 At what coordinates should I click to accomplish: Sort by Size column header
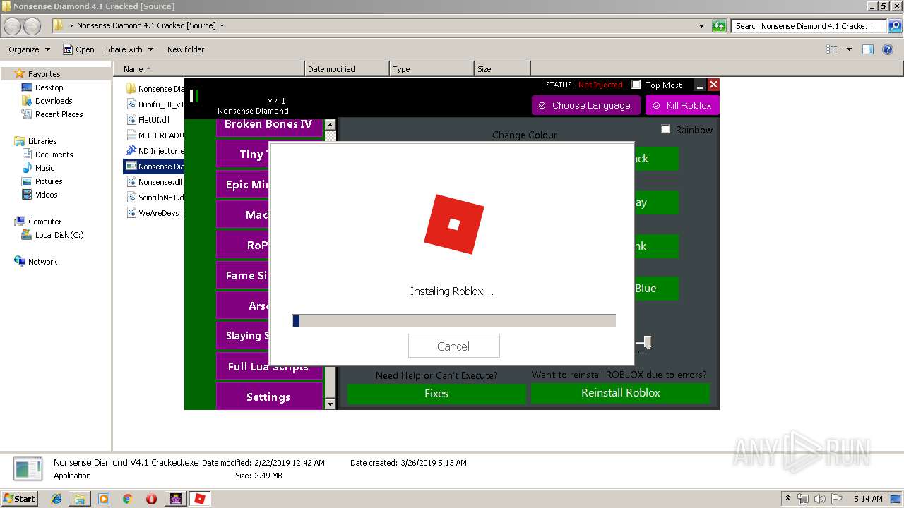(x=502, y=69)
